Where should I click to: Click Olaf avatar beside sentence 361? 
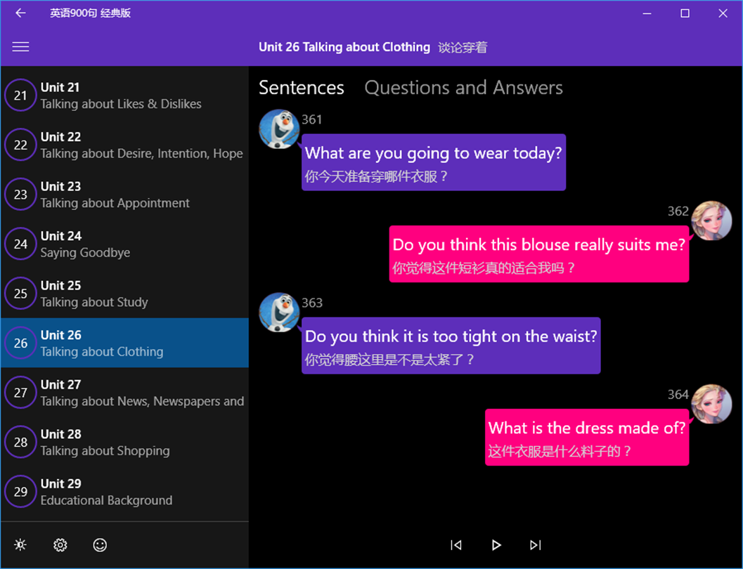click(279, 129)
